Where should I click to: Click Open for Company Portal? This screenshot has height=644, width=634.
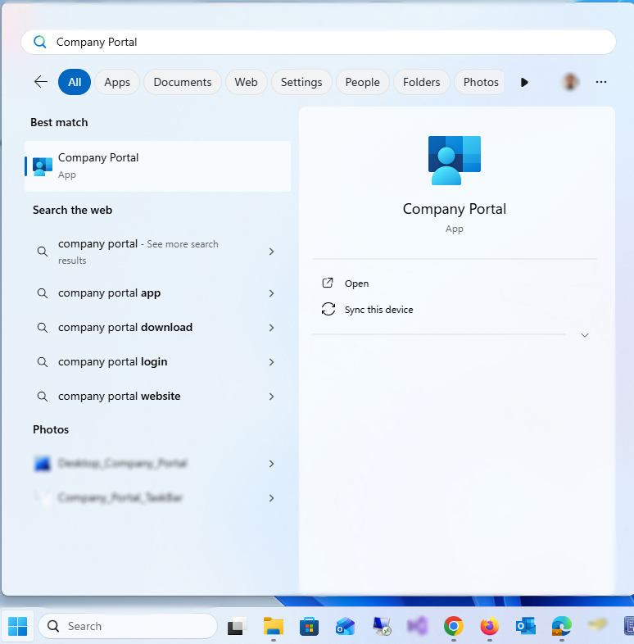[x=356, y=283]
